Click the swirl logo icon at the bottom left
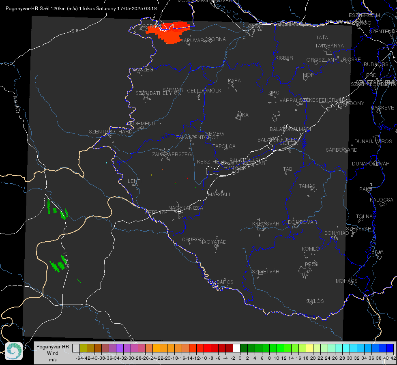The width and height of the screenshot is (397, 365). pyautogui.click(x=14, y=351)
